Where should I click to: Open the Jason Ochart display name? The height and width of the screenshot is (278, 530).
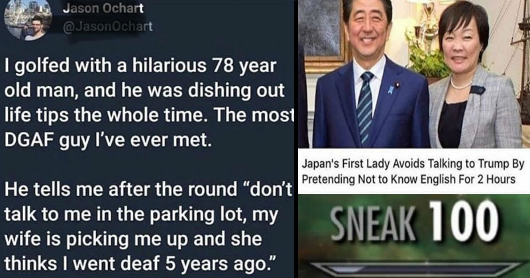[103, 8]
